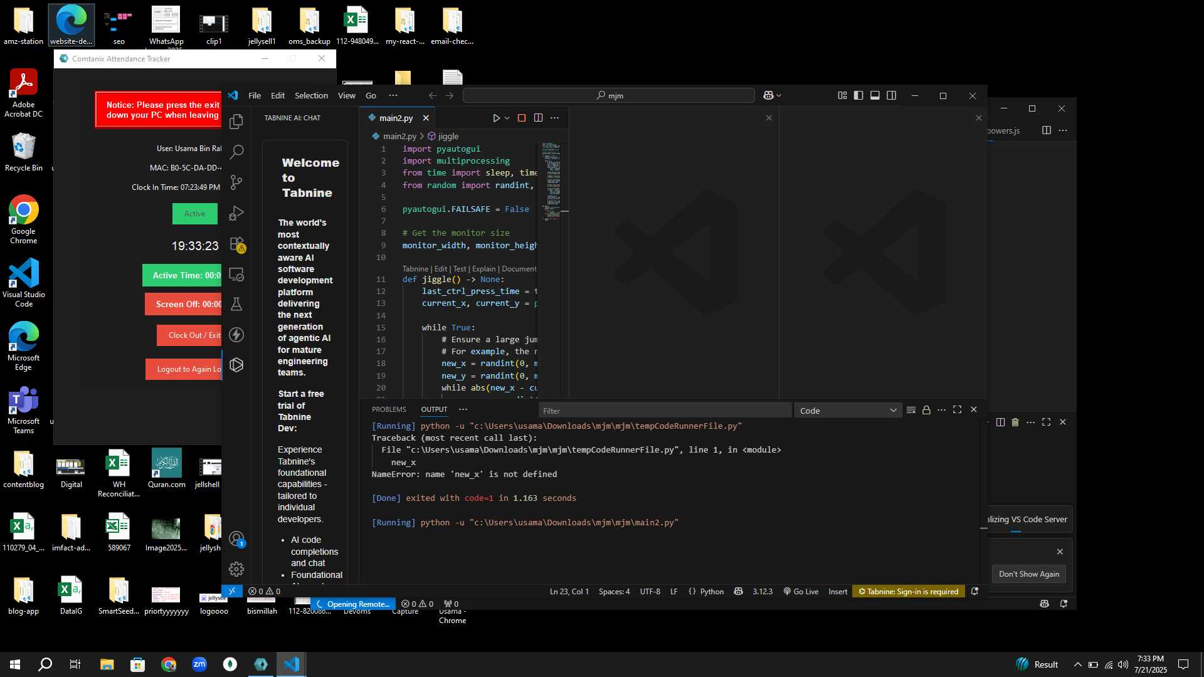The height and width of the screenshot is (677, 1204).
Task: Go back in VS Code navigation history
Action: point(433,95)
